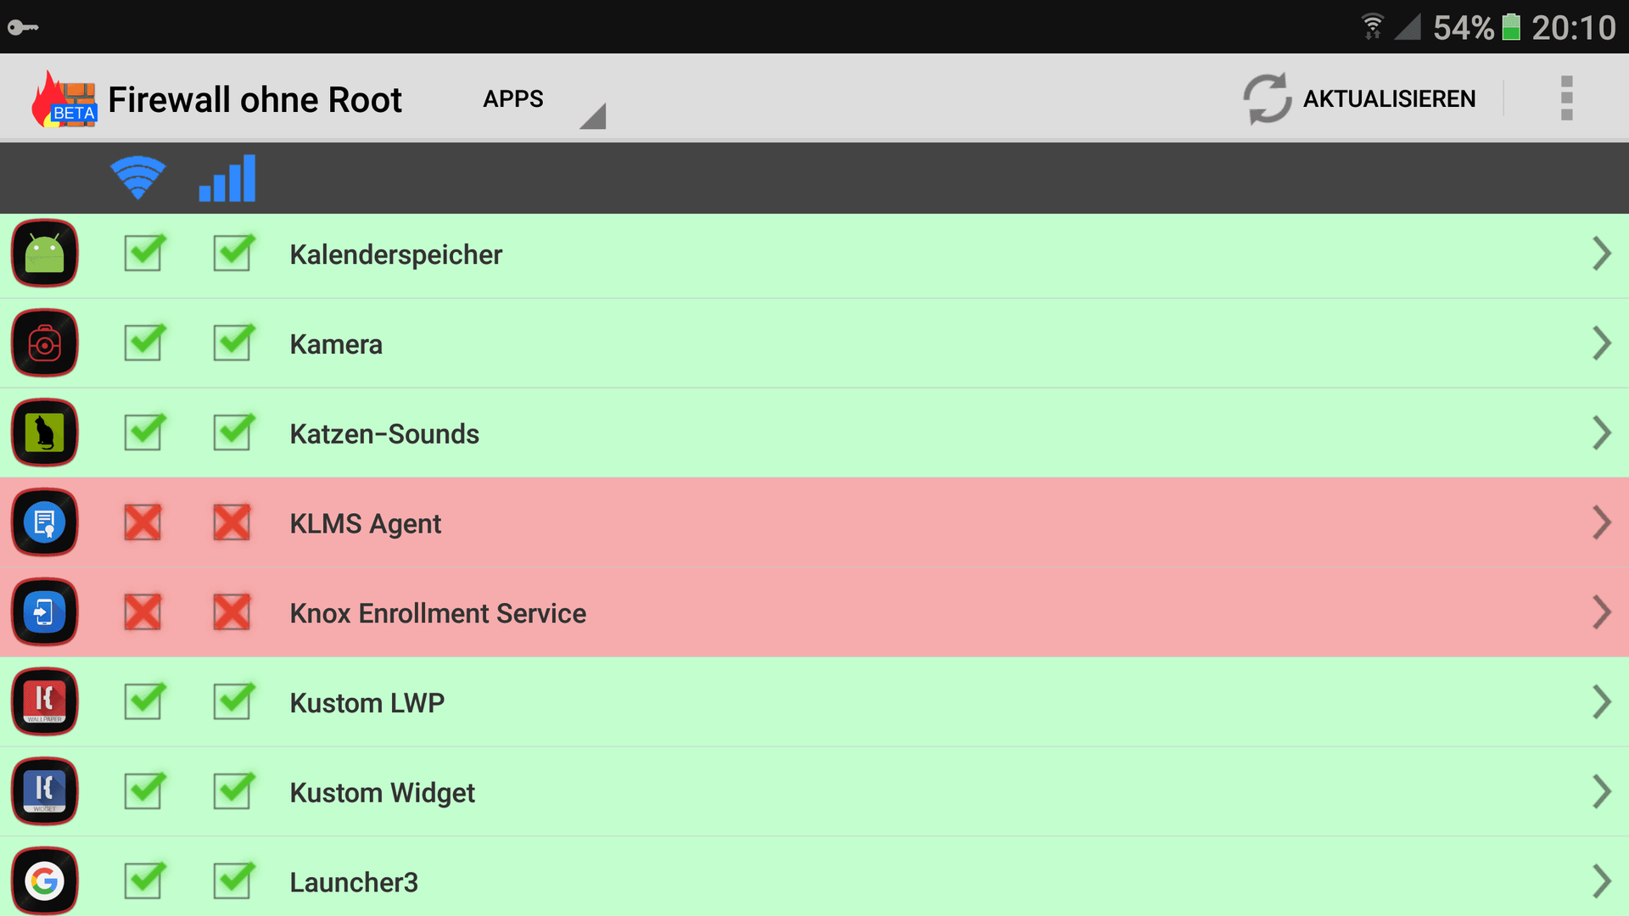Toggle WiFi access for Launcher3

click(144, 880)
